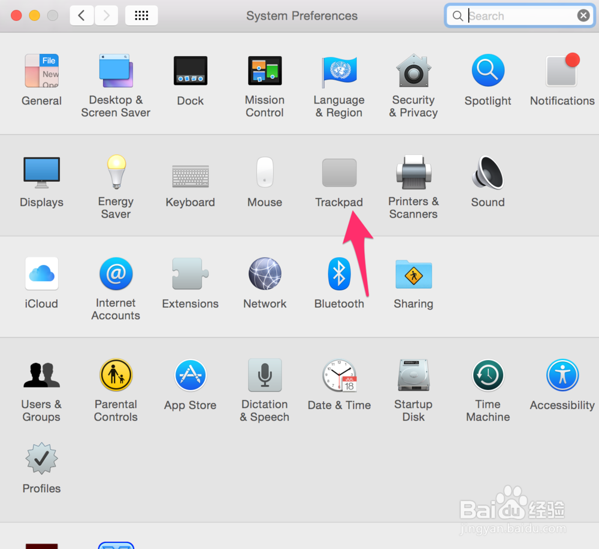Minimize the window with yellow button
The height and width of the screenshot is (549, 599).
[x=34, y=16]
